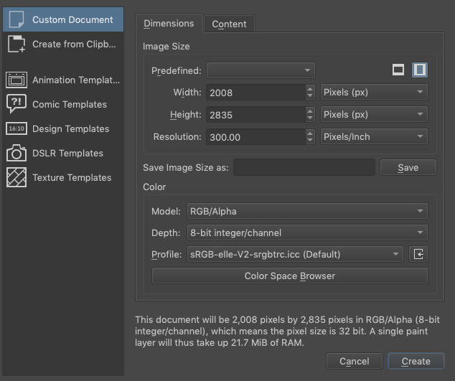The image size is (455, 381).
Task: Switch to landscape orientation
Action: click(398, 70)
